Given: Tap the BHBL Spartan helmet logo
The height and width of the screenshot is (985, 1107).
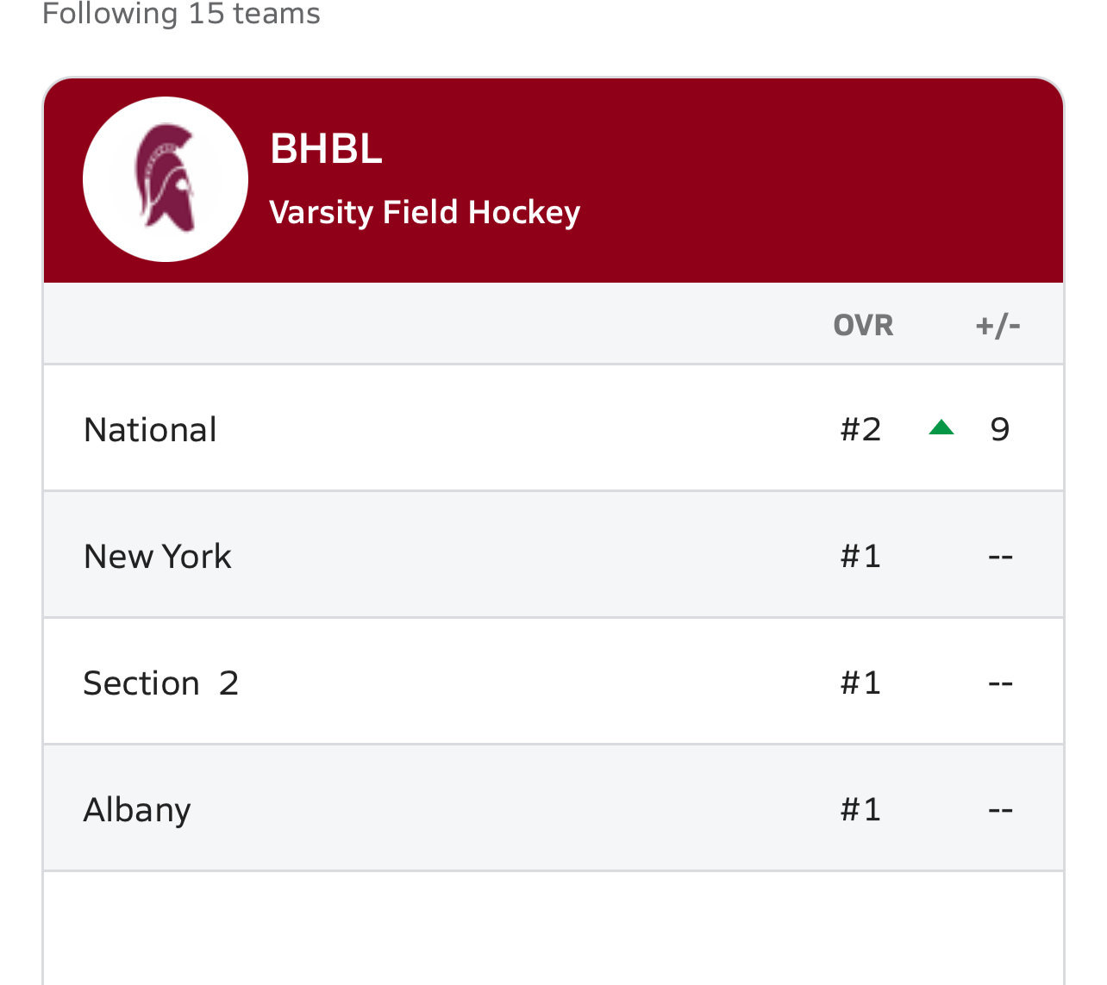Looking at the screenshot, I should coord(166,179).
